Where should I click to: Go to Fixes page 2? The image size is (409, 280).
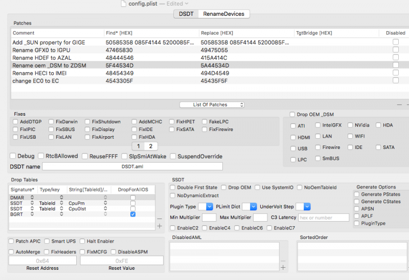point(150,146)
